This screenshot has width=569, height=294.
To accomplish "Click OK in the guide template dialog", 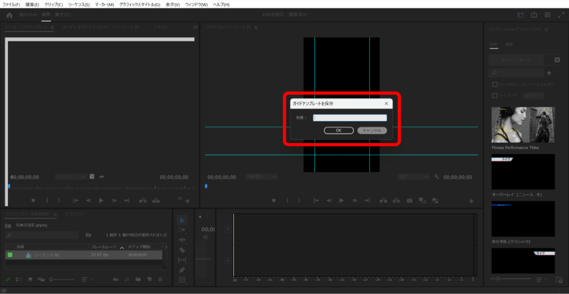I will pos(338,130).
